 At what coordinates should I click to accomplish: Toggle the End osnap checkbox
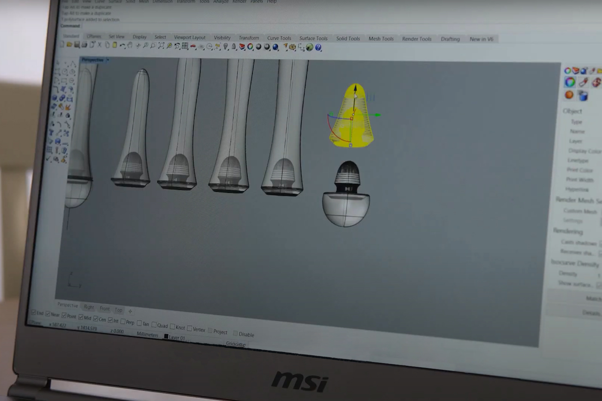tap(33, 313)
